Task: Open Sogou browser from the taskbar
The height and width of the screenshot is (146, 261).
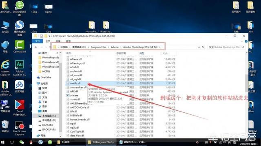Action: pyautogui.click(x=40, y=142)
